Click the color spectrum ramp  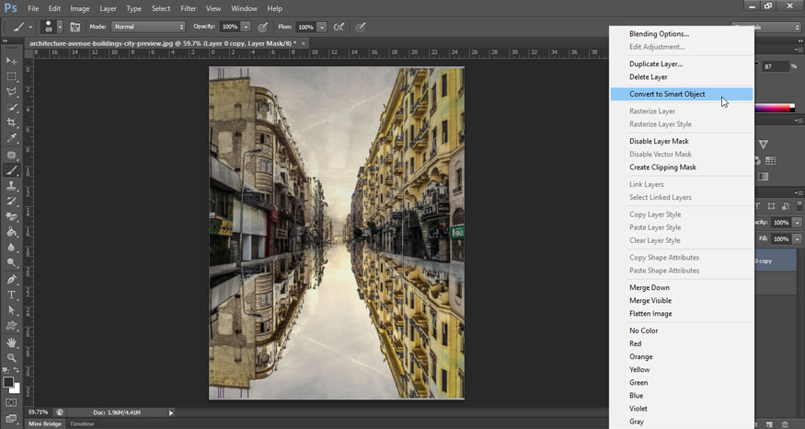(775, 108)
